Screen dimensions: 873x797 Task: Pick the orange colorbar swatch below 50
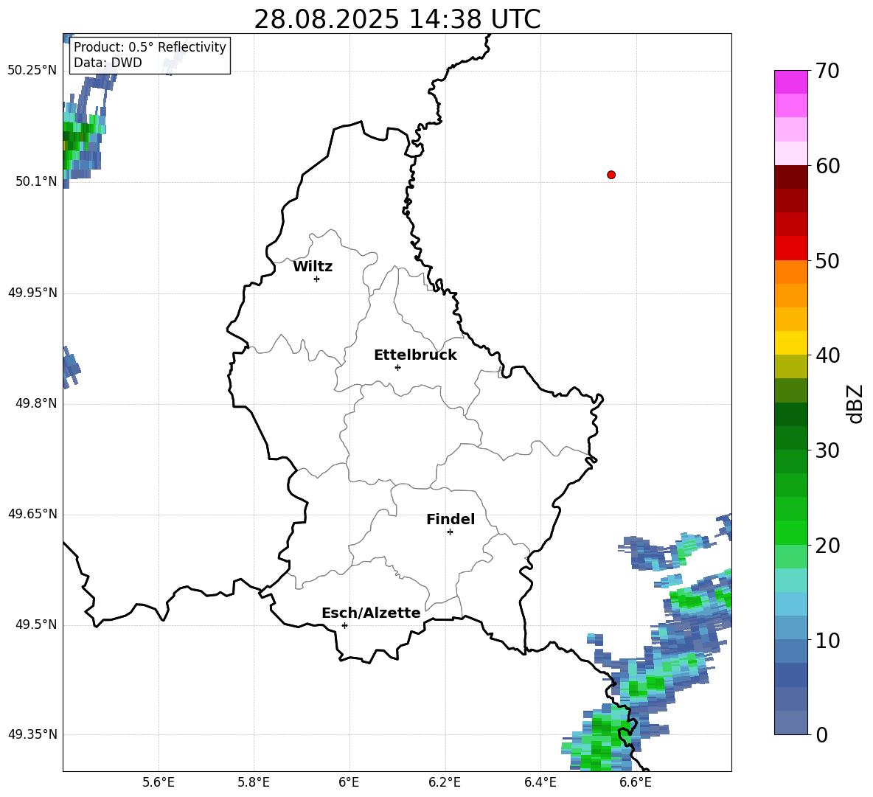(790, 272)
